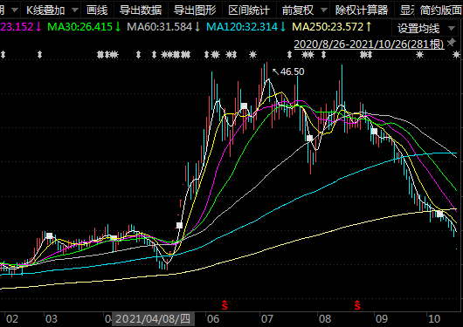The height and width of the screenshot is (327, 463).
Task: Click the 导出图形 export chart button
Action: tap(195, 10)
